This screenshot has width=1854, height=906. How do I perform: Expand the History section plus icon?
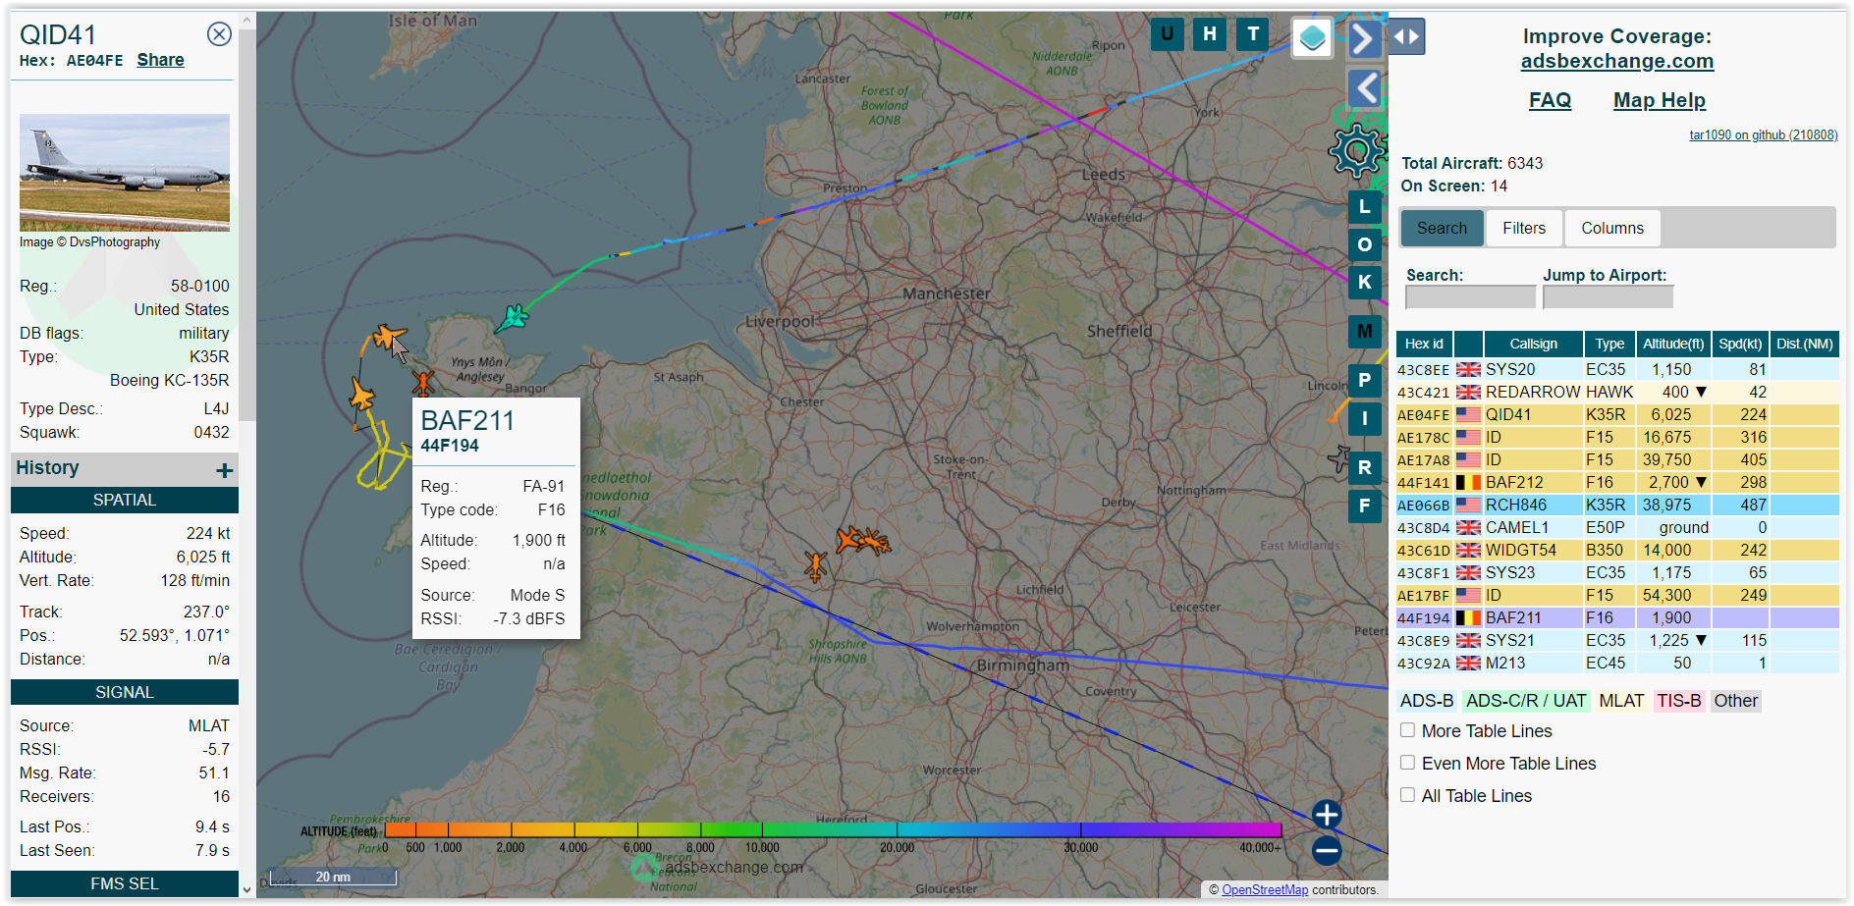coord(224,470)
